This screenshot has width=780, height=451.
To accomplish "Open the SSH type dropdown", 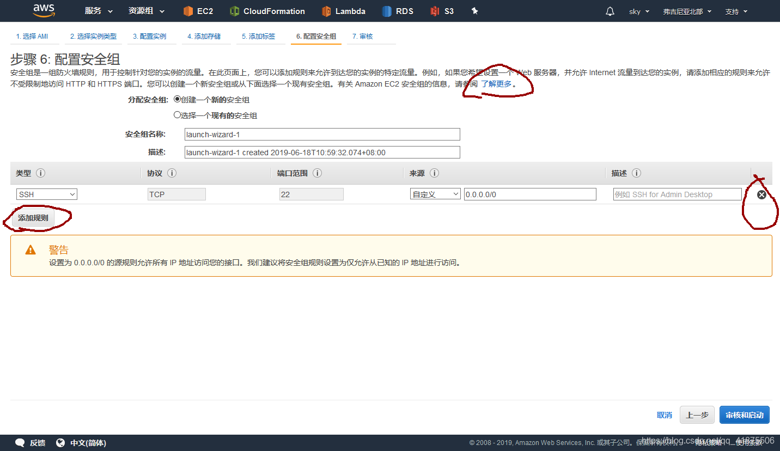I will (x=47, y=194).
